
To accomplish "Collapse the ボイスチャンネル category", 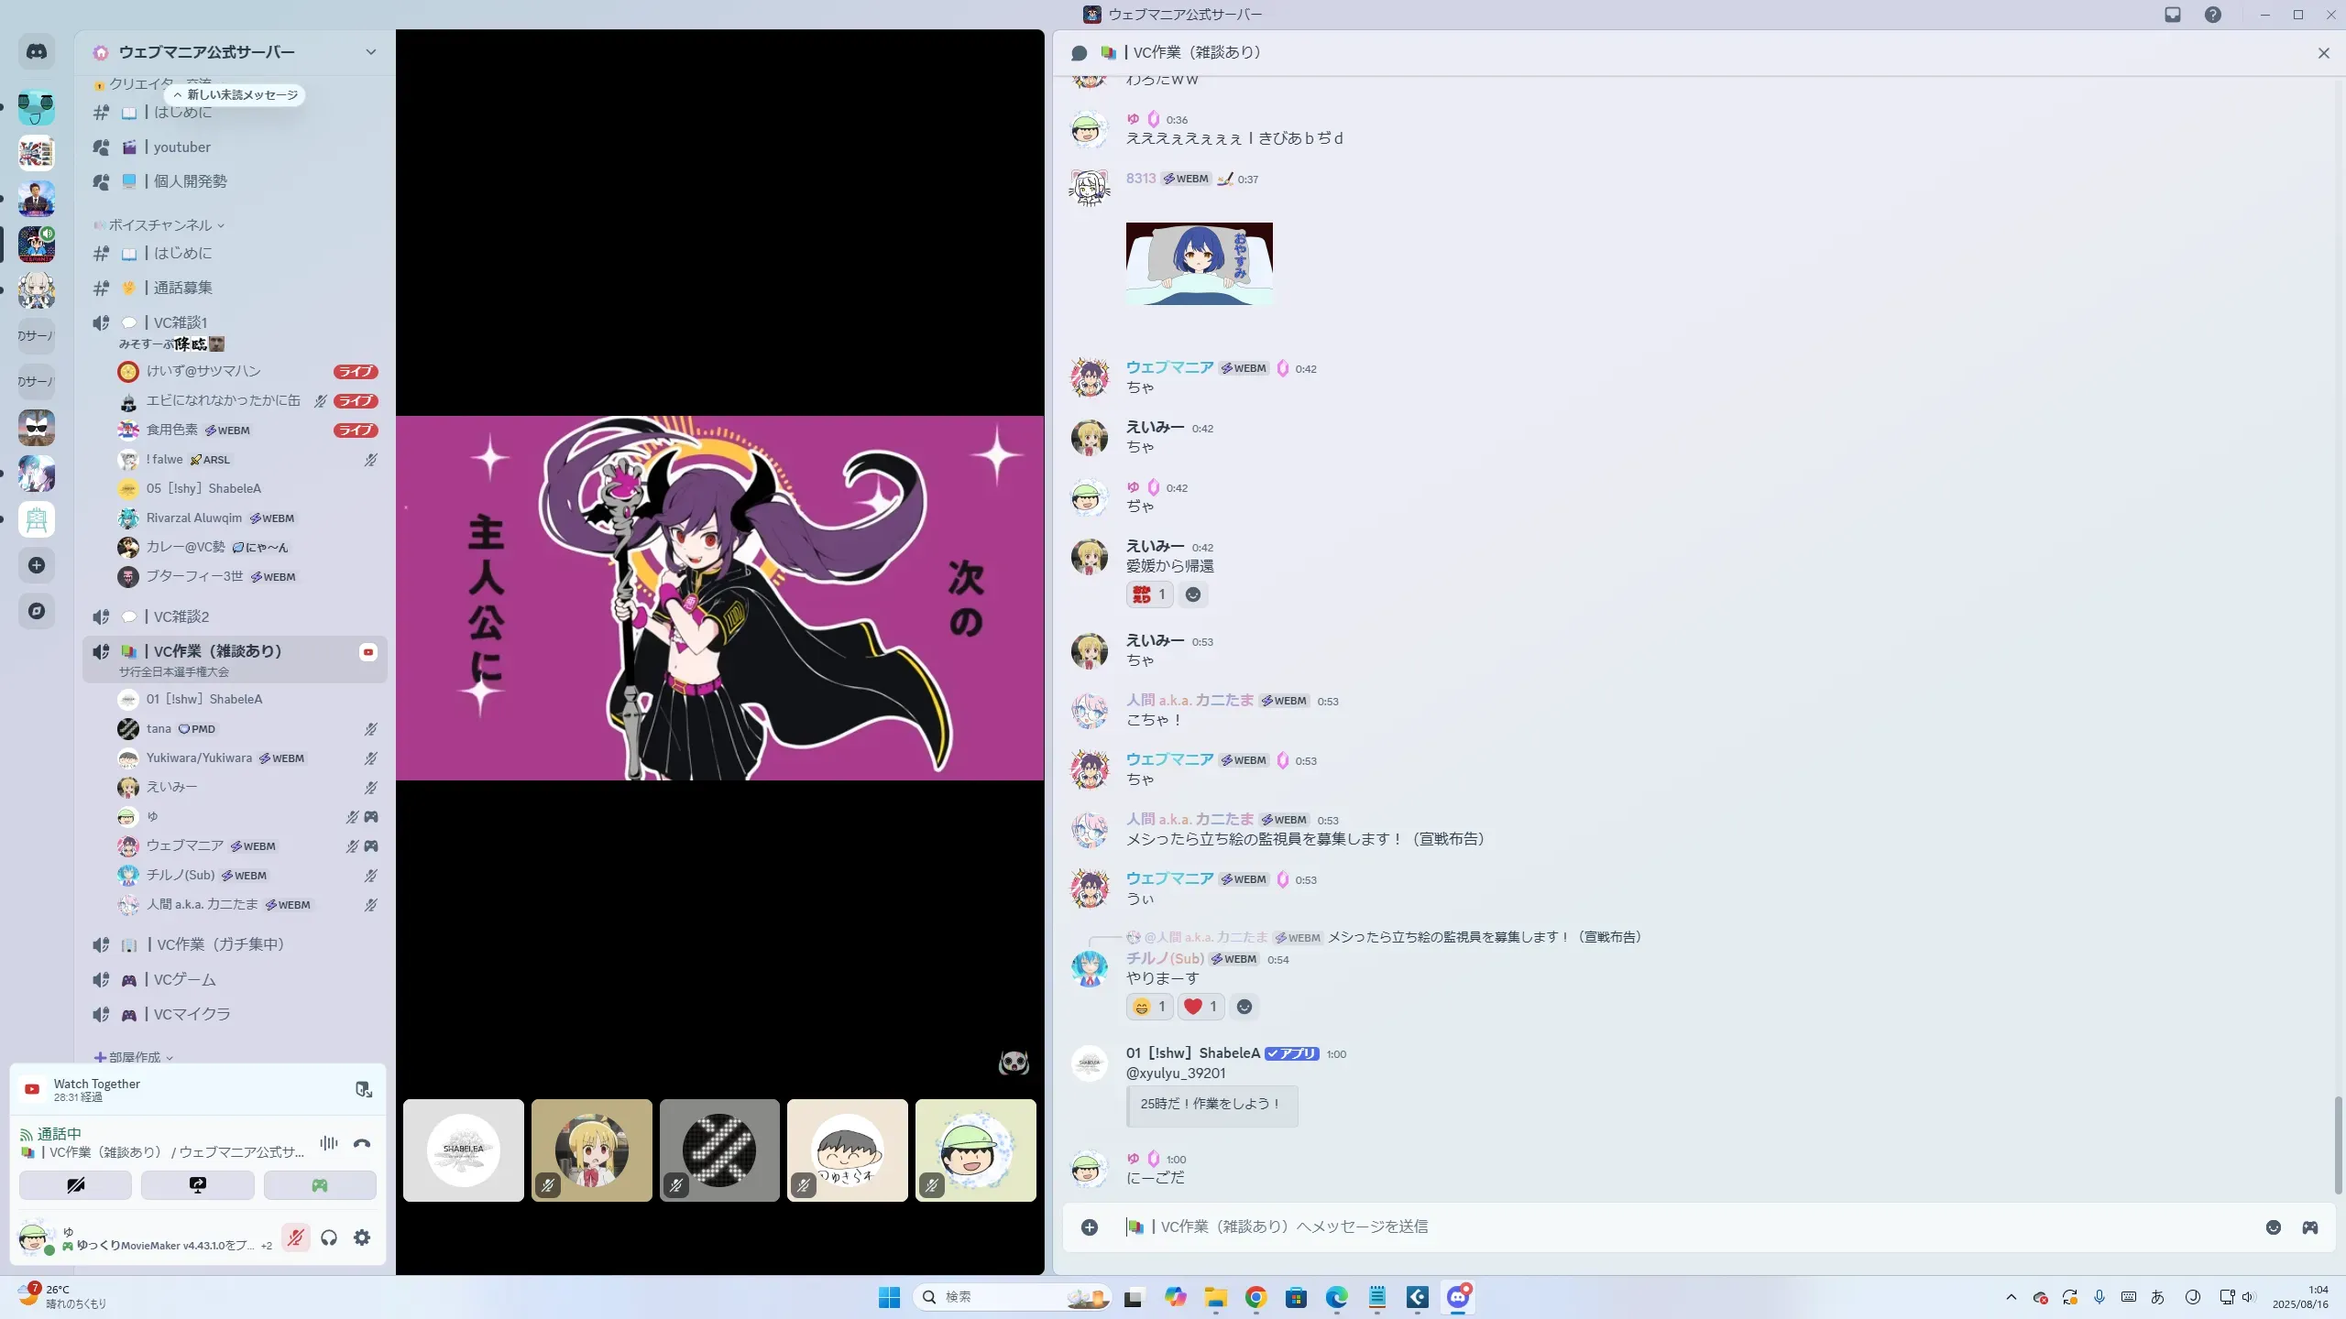I will point(159,225).
